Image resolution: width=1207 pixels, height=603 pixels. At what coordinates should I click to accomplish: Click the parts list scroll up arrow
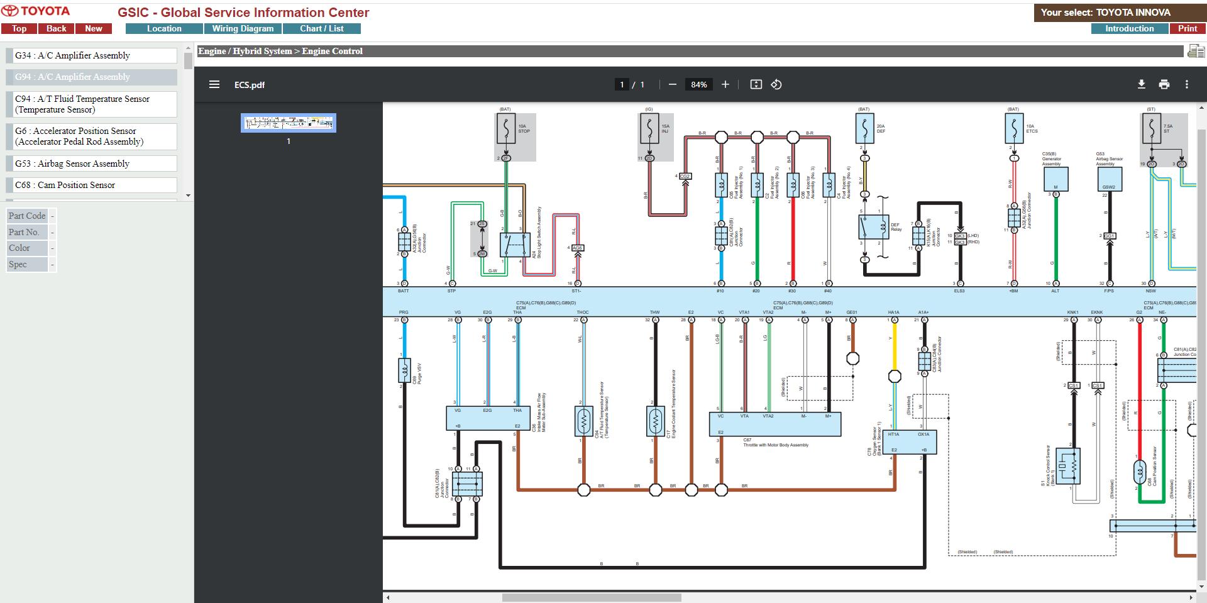point(188,47)
